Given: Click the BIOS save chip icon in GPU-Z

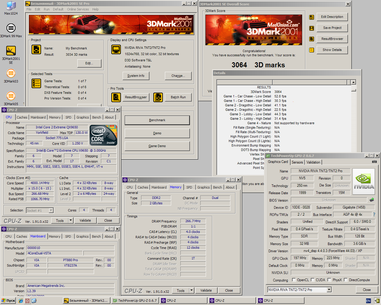Looking at the screenshot, I should (x=372, y=200).
